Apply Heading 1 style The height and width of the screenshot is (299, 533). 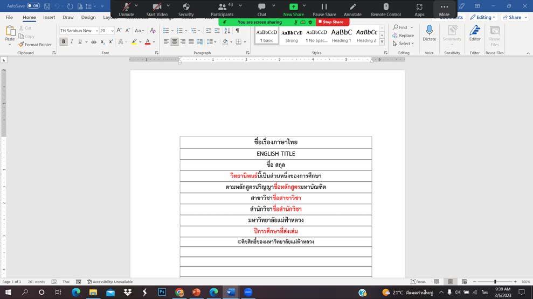[x=341, y=35]
